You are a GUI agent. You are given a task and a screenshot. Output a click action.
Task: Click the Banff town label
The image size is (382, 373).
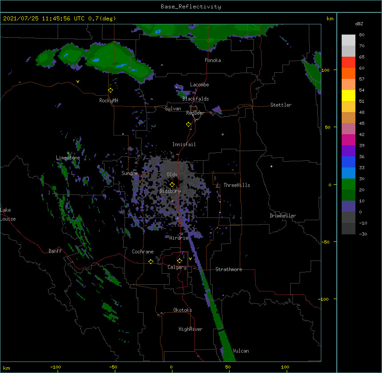point(55,251)
